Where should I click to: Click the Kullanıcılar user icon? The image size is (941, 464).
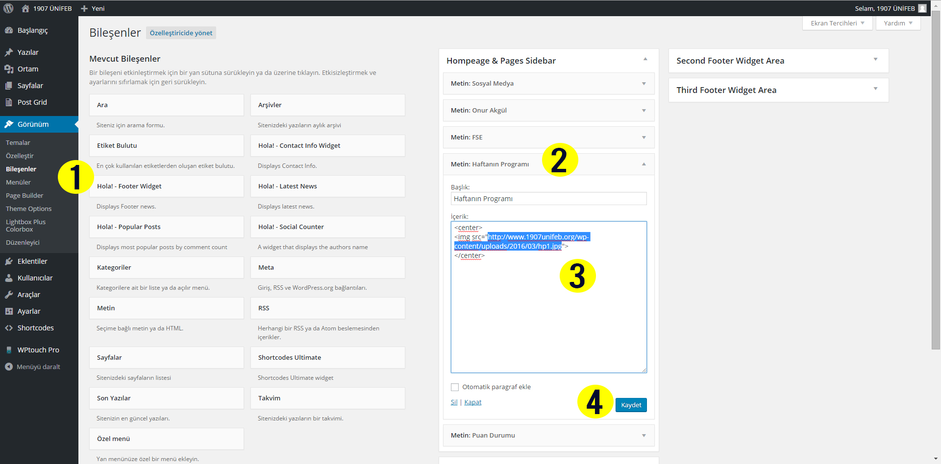point(9,278)
